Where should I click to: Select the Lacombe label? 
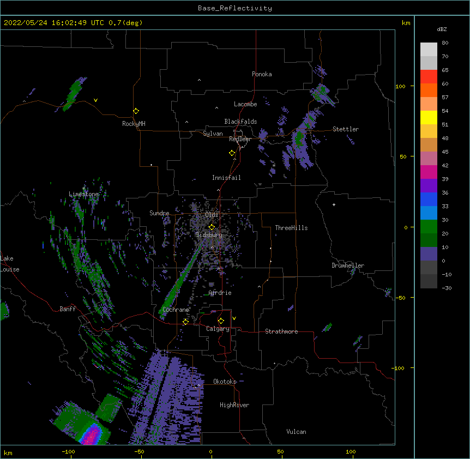pyautogui.click(x=245, y=104)
